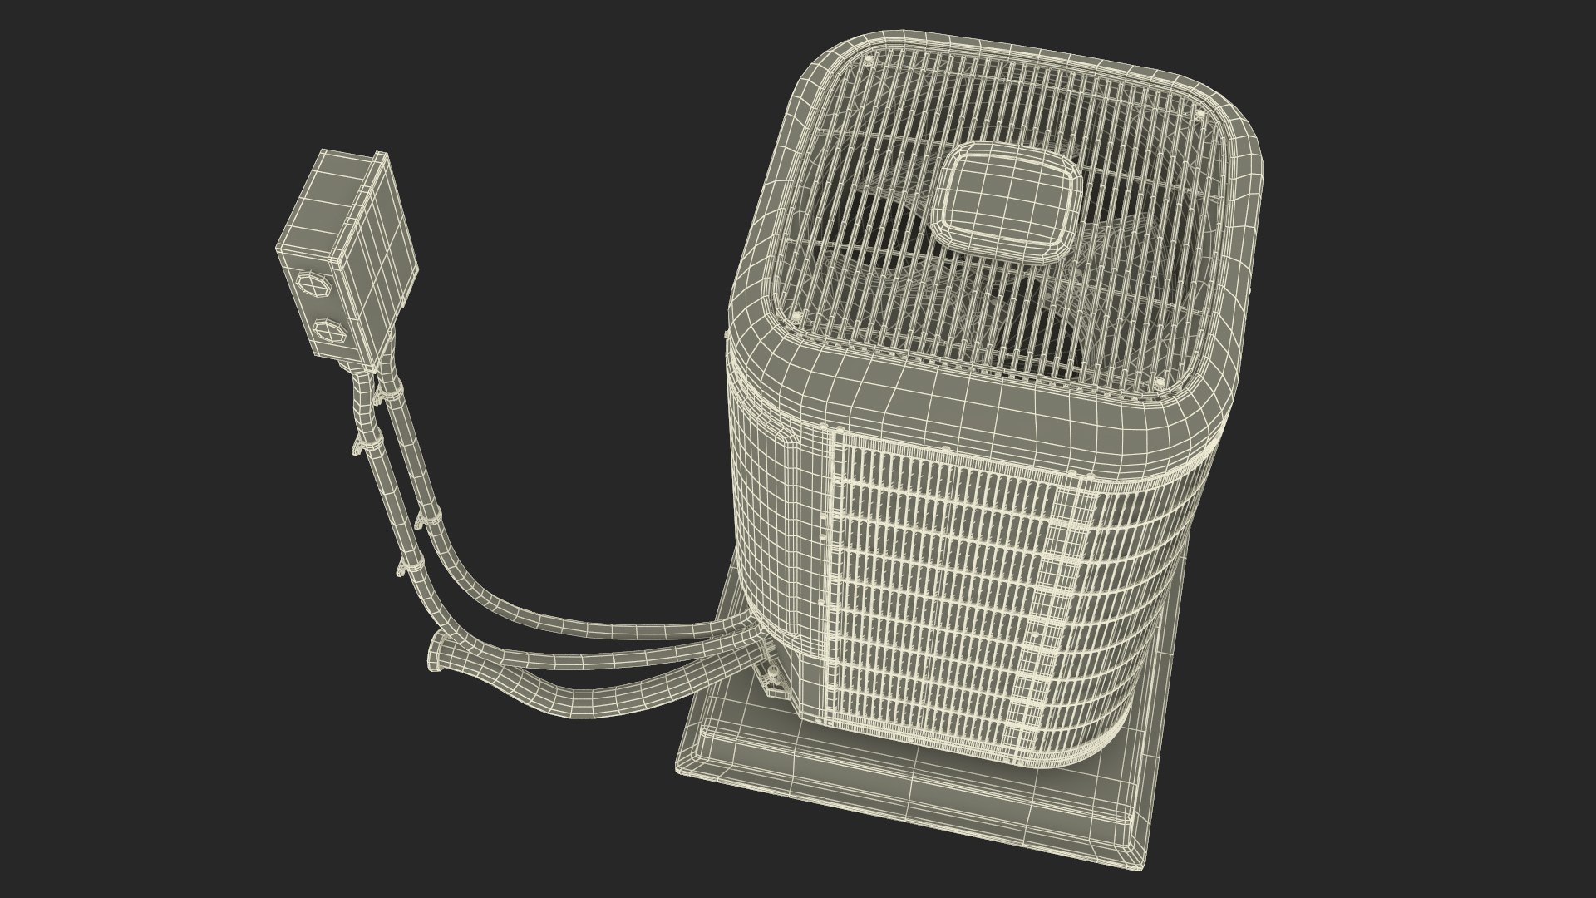Click the top-left grille mounting screw
The height and width of the screenshot is (898, 1596).
point(869,61)
